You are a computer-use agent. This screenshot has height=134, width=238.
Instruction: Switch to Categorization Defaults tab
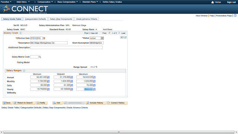35,19
